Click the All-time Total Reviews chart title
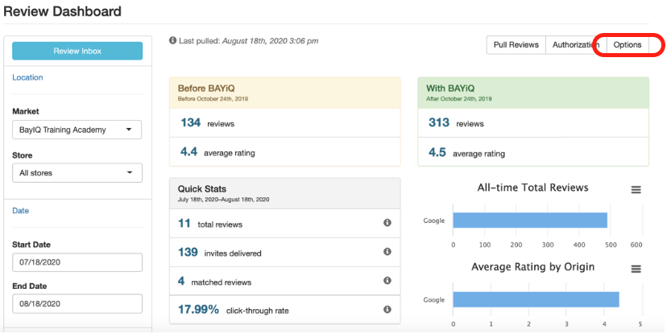 coord(532,188)
